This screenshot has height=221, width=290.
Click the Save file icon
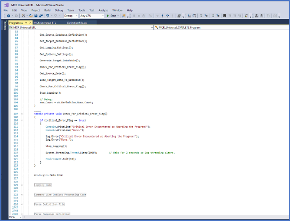click(x=36, y=16)
